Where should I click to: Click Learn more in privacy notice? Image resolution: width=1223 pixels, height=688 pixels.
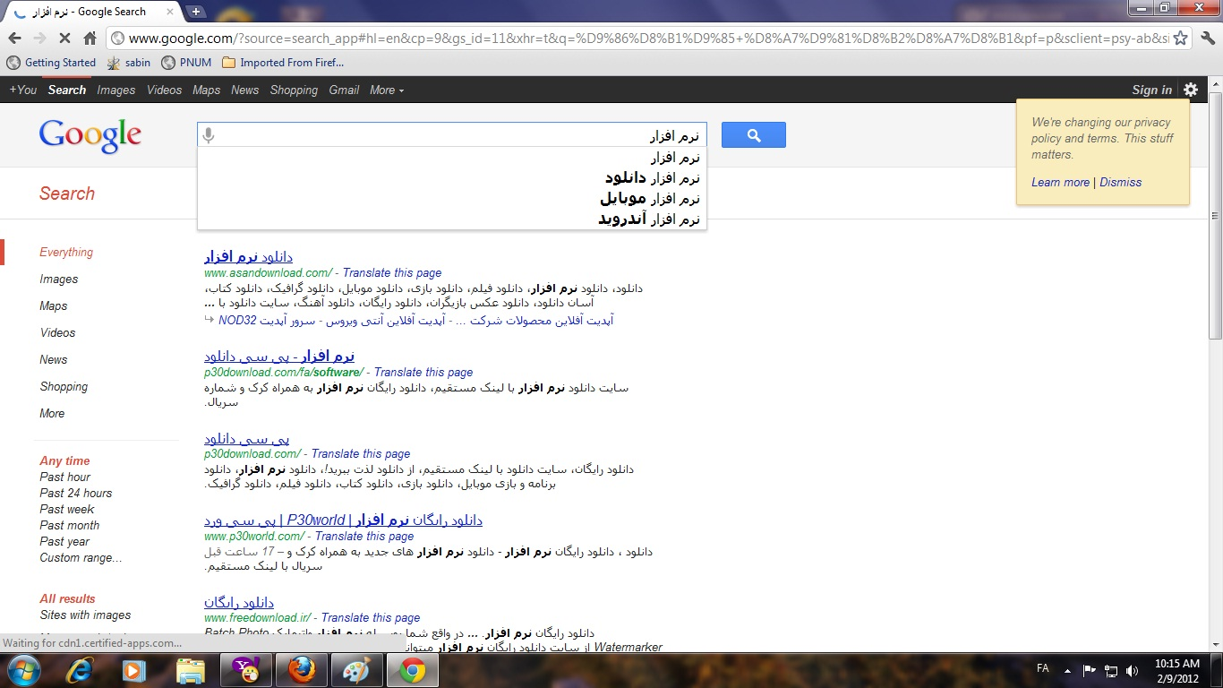pos(1060,182)
